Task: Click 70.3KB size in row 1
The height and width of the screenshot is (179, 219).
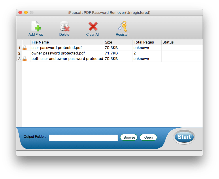Action: (x=111, y=48)
